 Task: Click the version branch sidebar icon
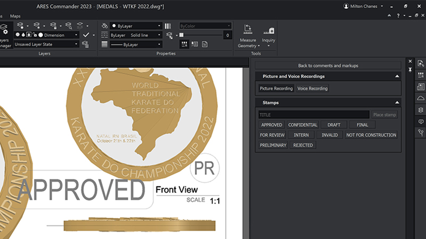click(421, 133)
